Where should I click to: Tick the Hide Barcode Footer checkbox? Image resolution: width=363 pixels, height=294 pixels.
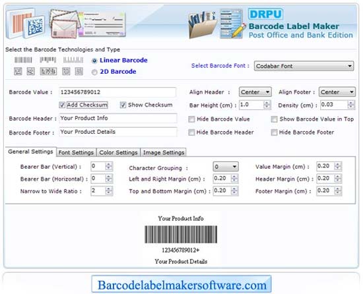(274, 132)
